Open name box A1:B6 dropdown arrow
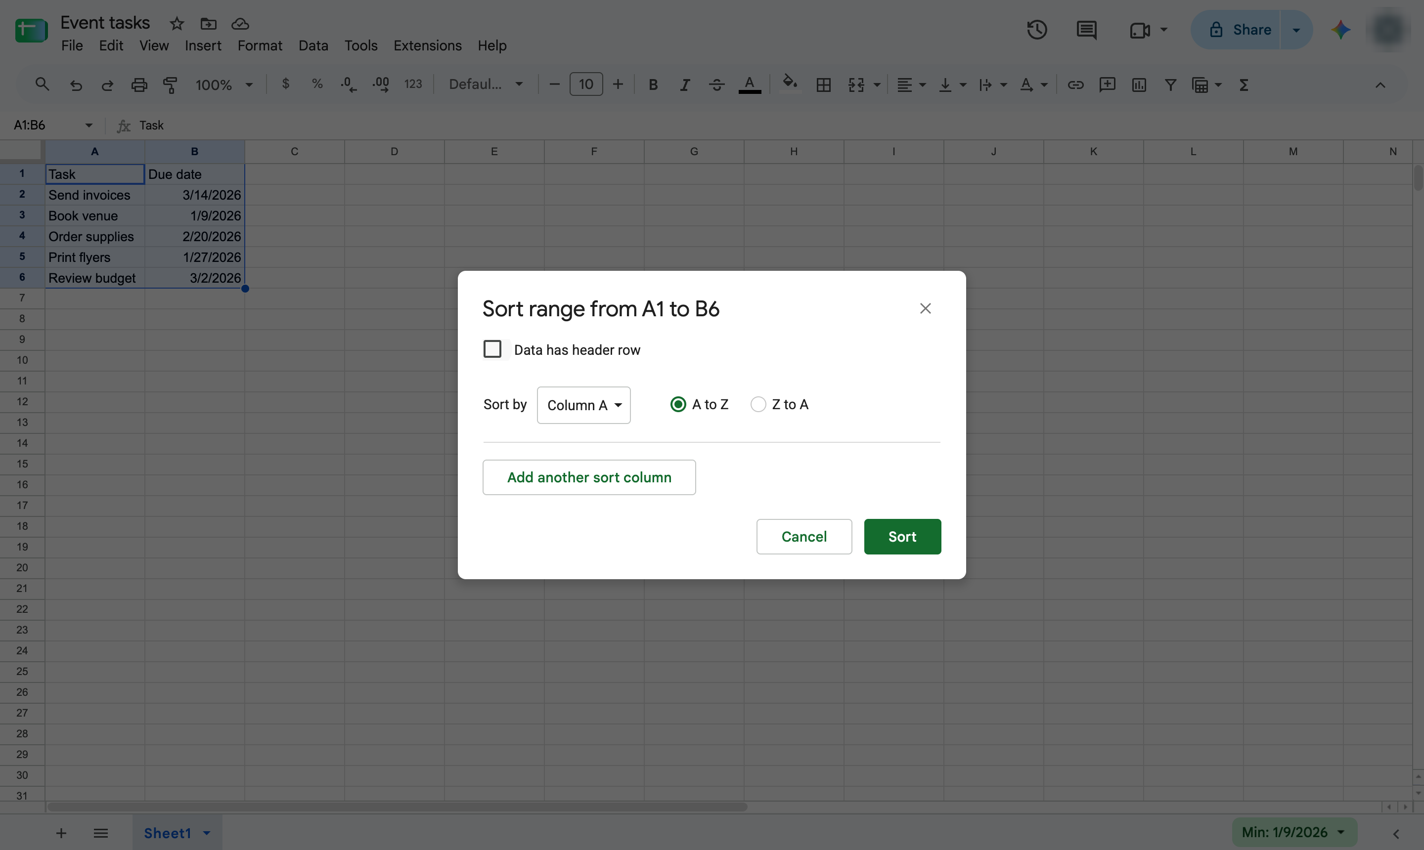The width and height of the screenshot is (1424, 850). 89,125
